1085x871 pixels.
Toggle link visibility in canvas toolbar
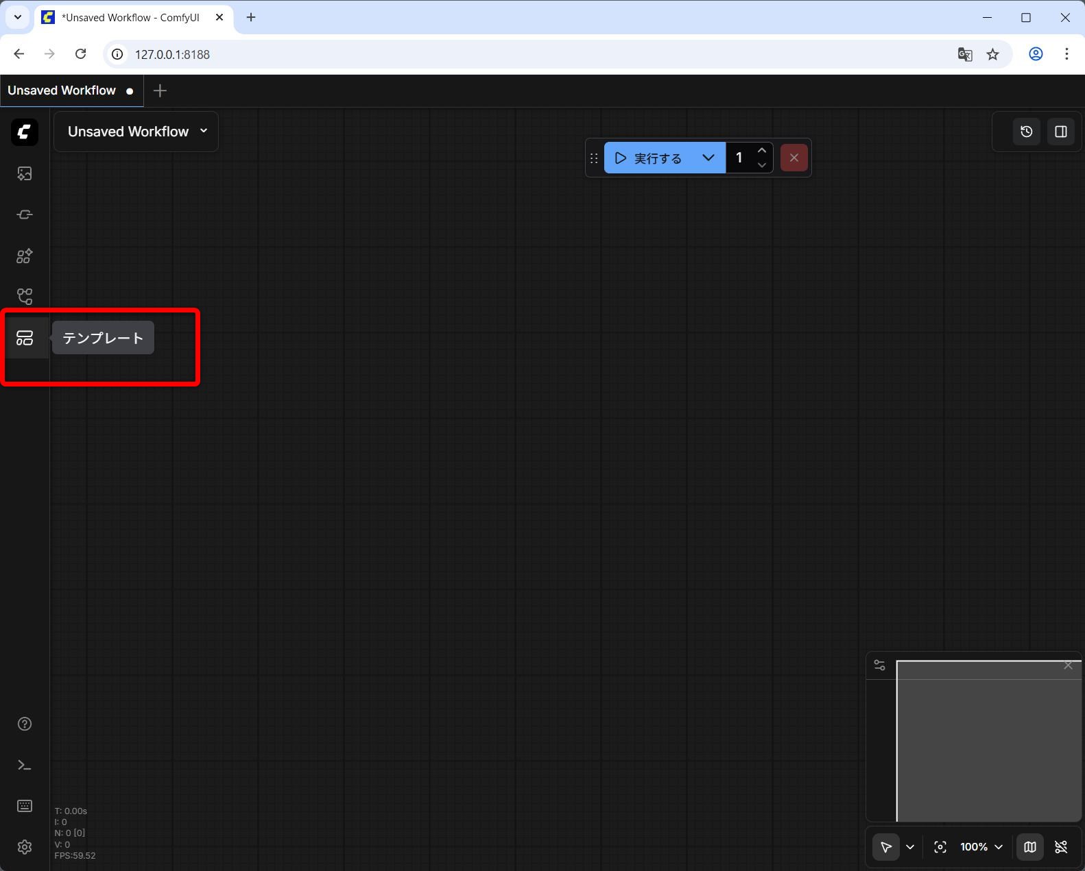click(1061, 847)
